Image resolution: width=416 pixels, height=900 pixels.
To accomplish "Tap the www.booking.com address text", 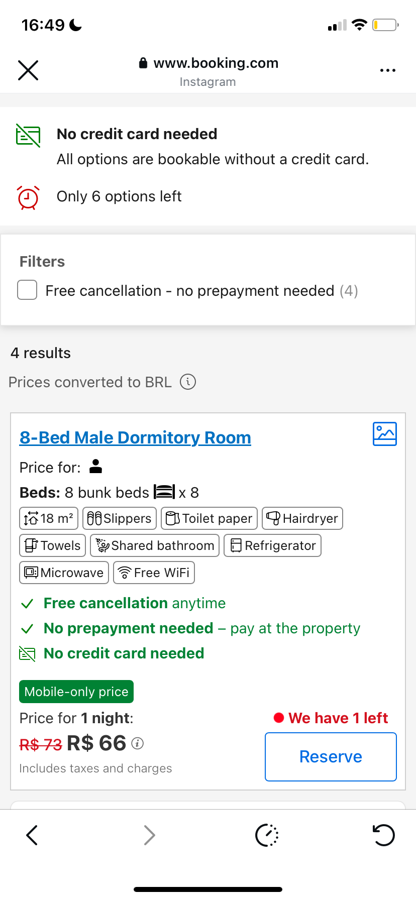I will (x=216, y=63).
